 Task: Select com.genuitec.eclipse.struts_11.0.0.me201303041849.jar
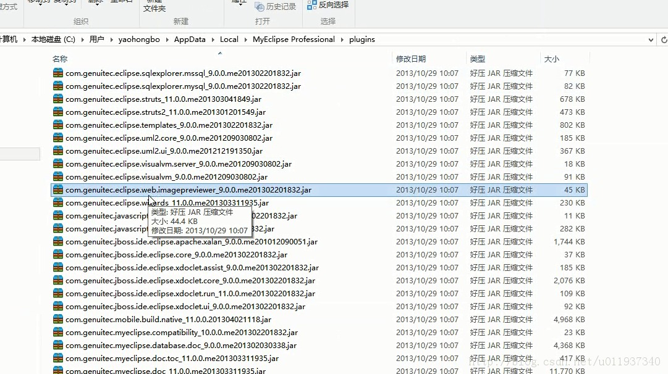pyautogui.click(x=163, y=99)
